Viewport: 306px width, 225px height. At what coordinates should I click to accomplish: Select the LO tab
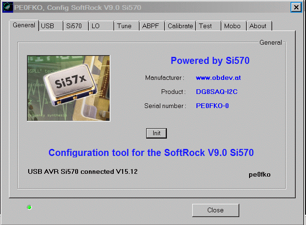(96, 26)
